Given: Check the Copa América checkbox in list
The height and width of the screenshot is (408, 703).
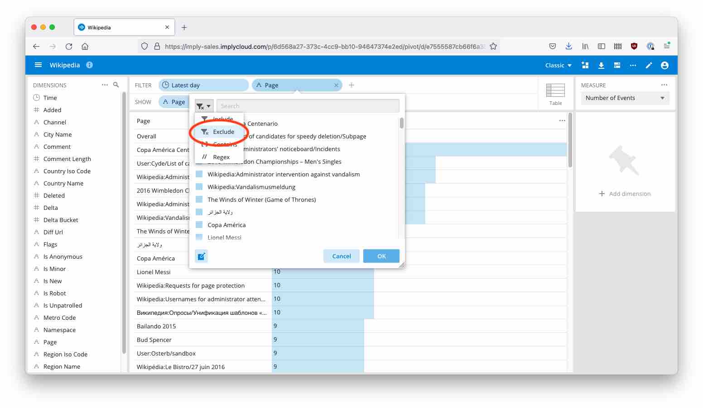Looking at the screenshot, I should point(199,225).
